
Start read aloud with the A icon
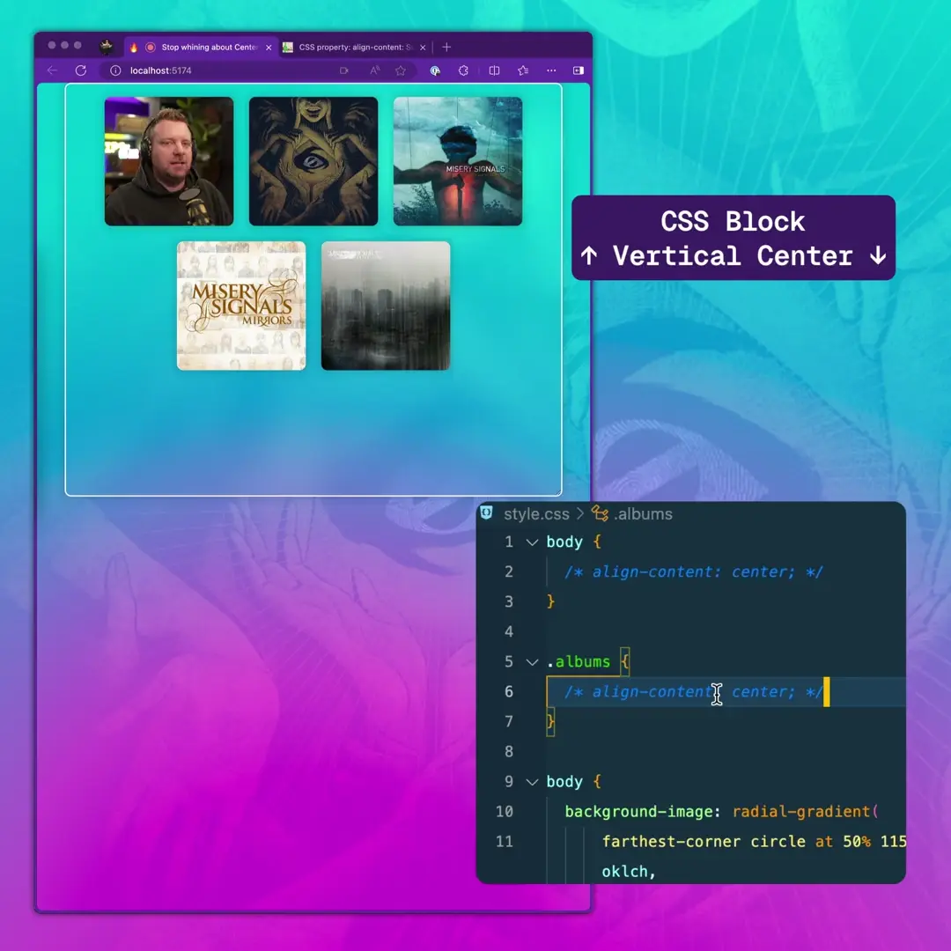point(373,70)
